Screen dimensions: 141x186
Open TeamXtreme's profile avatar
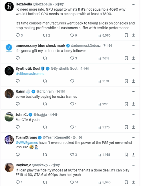(x=9, y=140)
